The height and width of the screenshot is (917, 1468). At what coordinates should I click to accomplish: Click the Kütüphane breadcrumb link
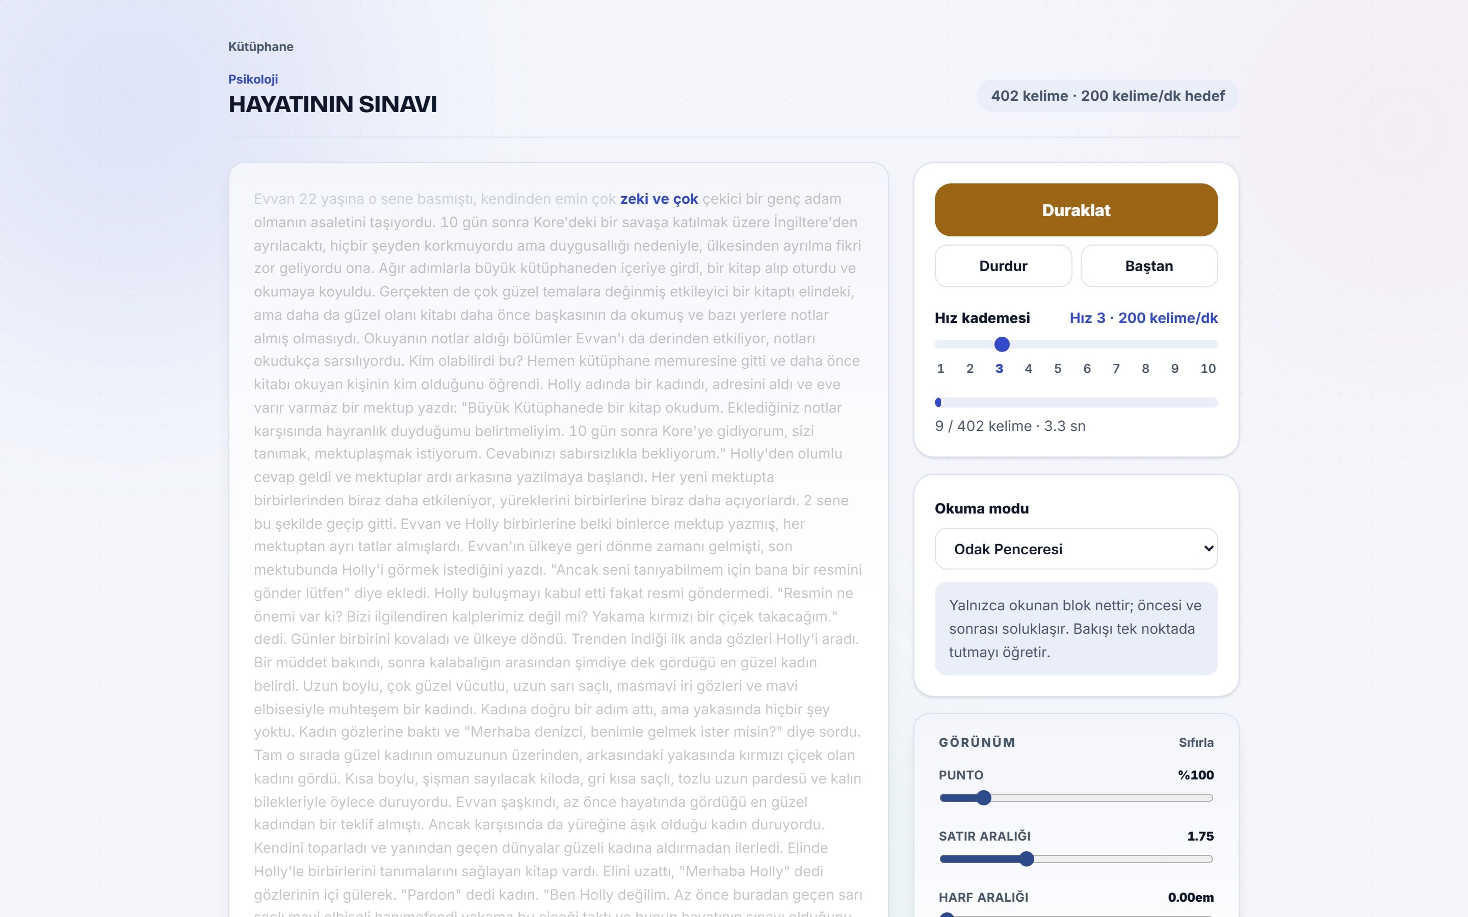261,47
